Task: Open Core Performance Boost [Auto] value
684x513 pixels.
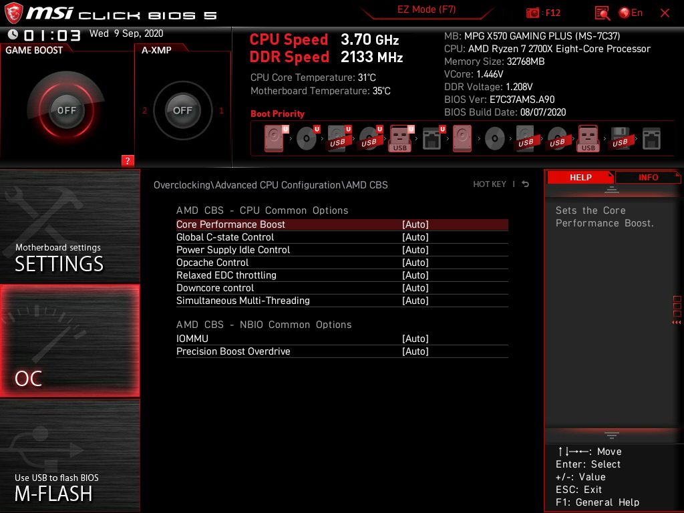Action: tap(415, 224)
